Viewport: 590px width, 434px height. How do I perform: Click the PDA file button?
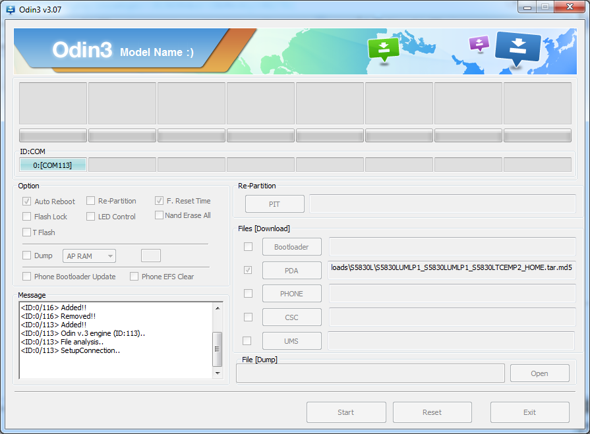pyautogui.click(x=291, y=271)
